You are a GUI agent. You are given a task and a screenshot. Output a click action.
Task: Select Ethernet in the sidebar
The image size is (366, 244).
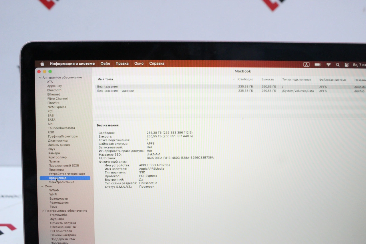click(x=54, y=94)
